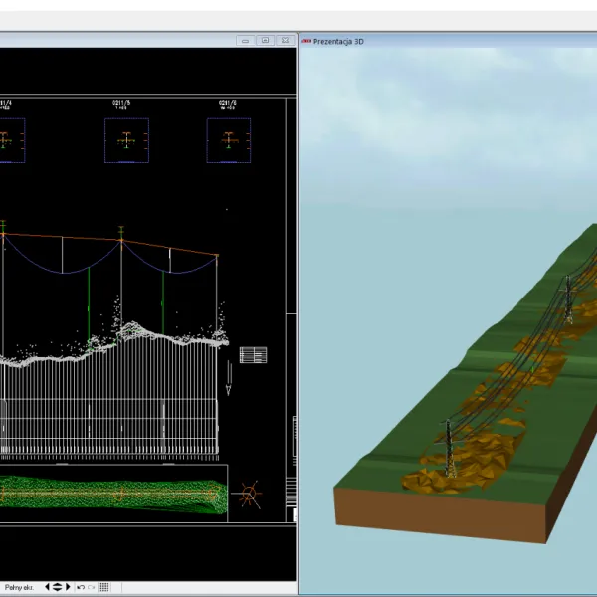This screenshot has height=597, width=597.
Task: Click the right arrow navigation button
Action: tap(69, 587)
